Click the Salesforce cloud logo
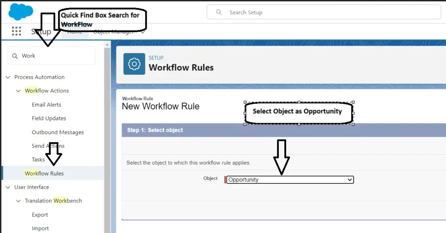 (20, 11)
